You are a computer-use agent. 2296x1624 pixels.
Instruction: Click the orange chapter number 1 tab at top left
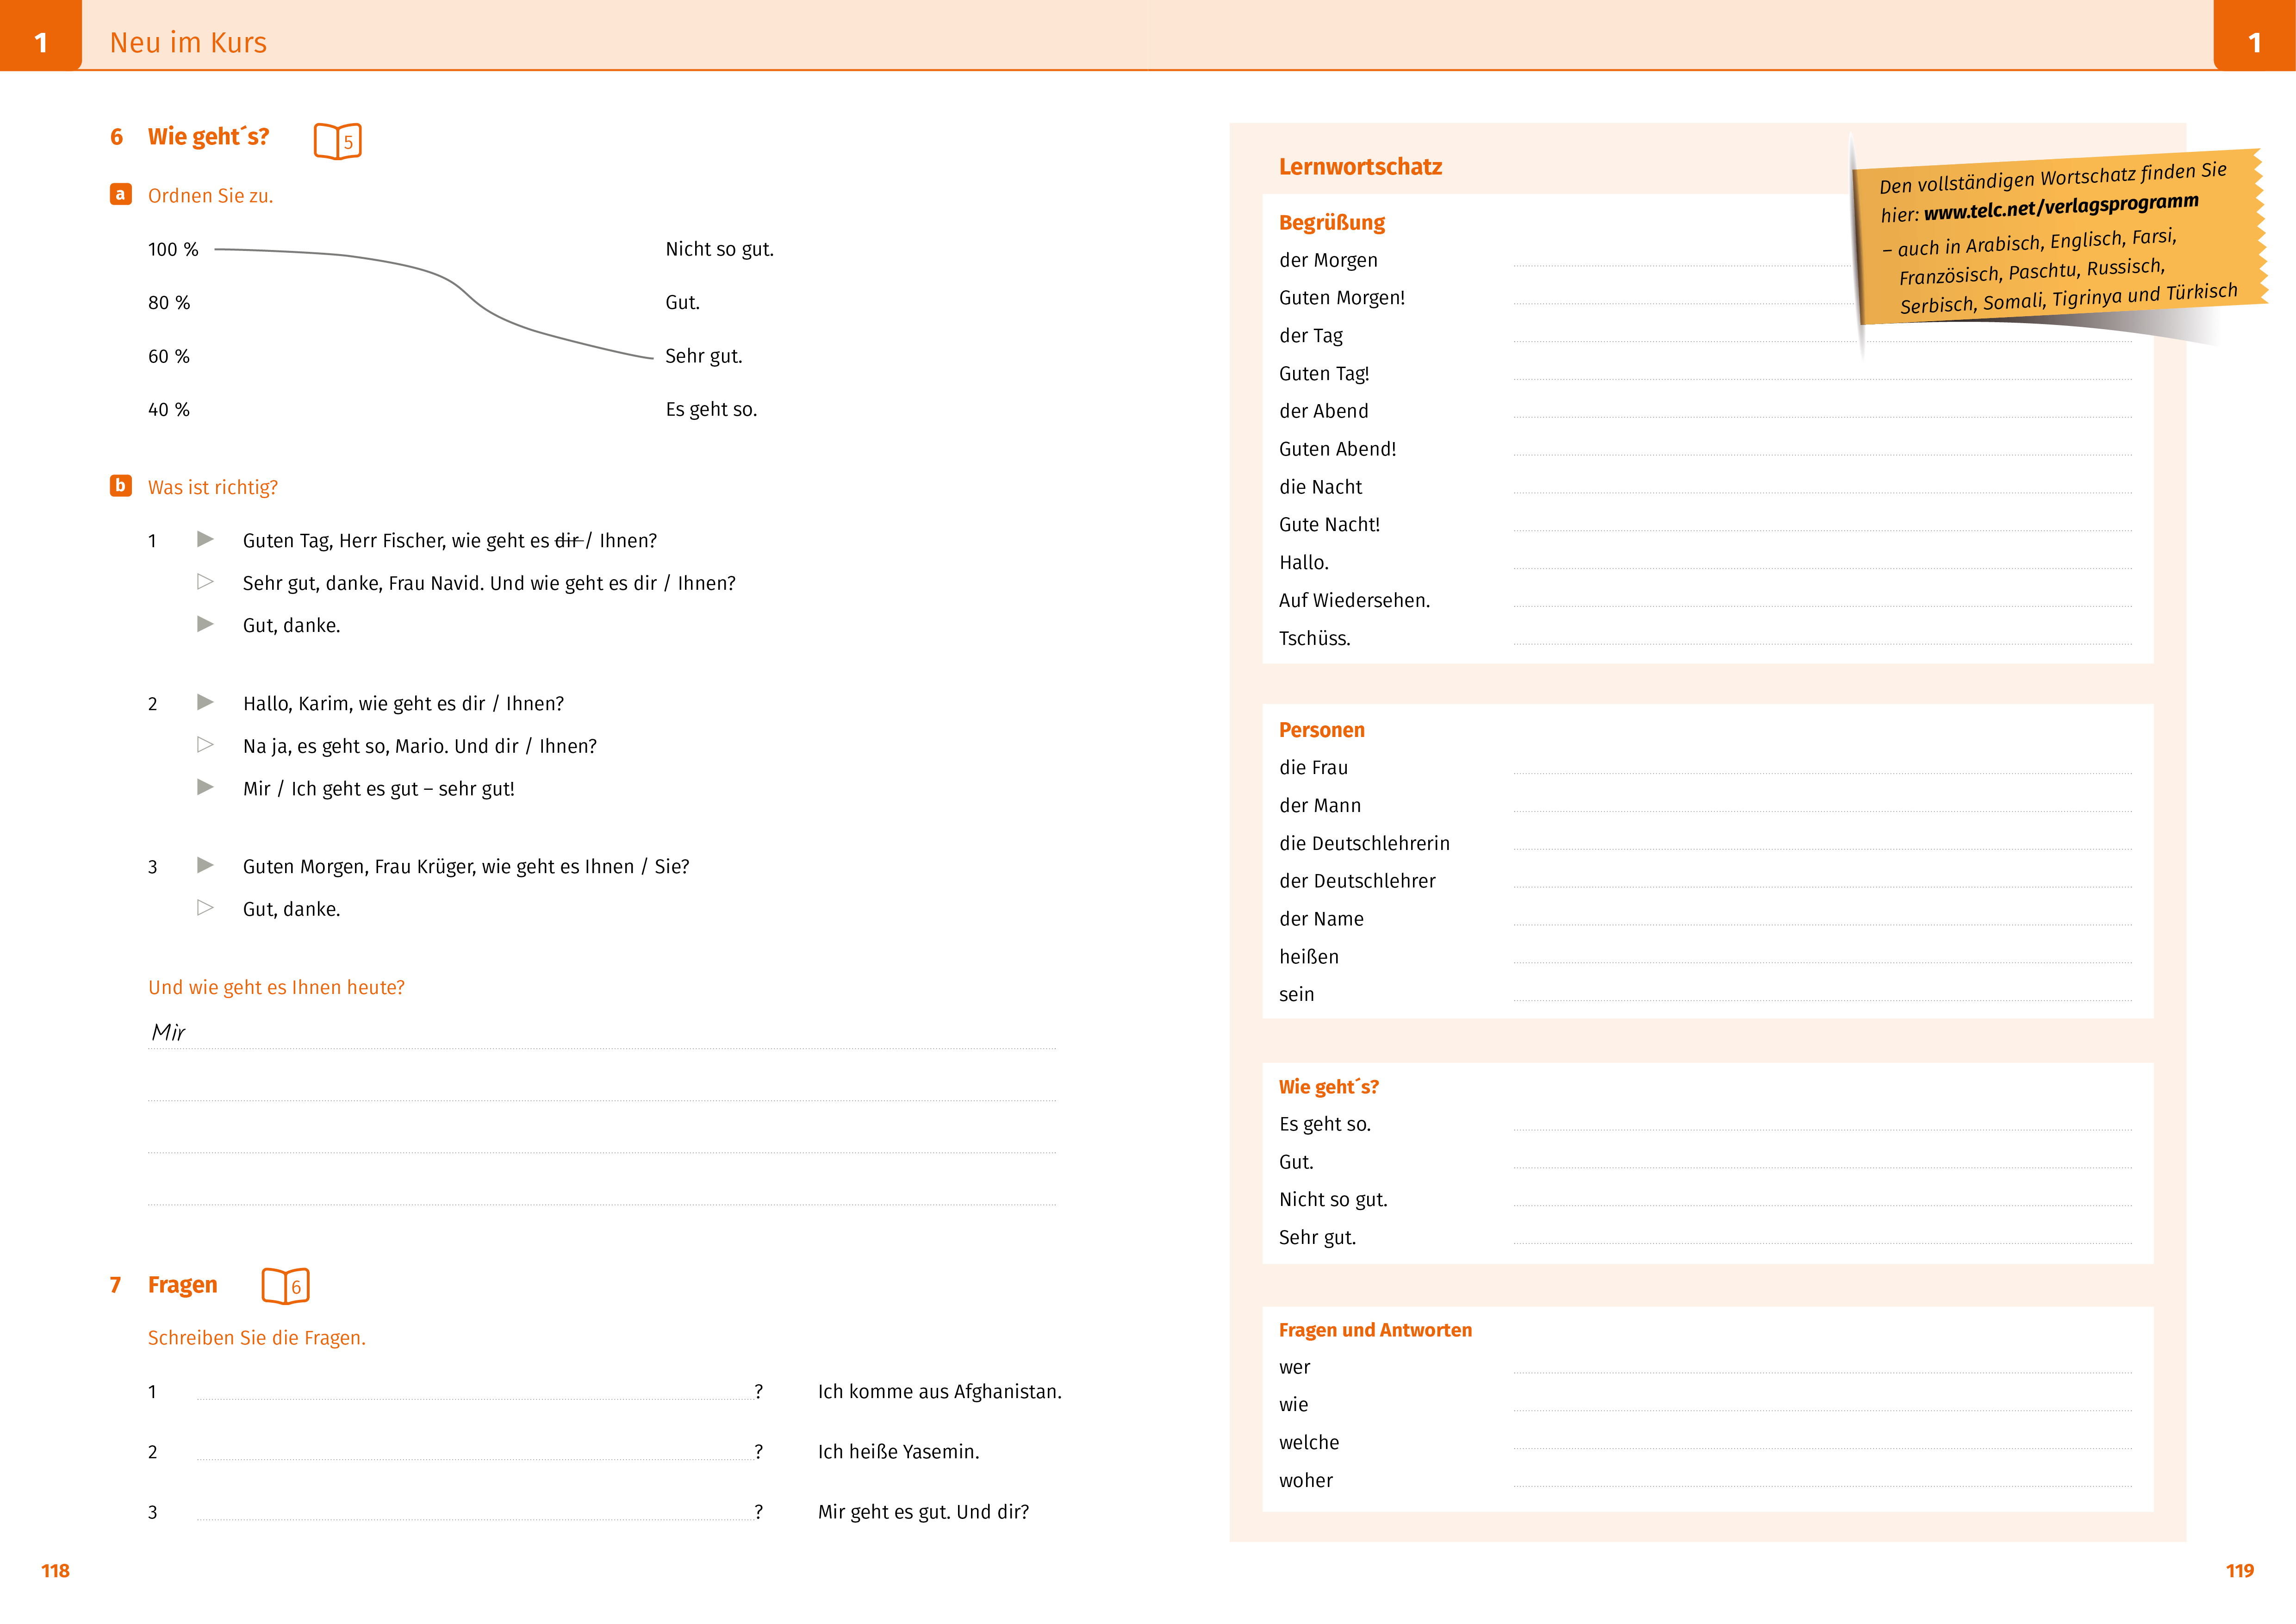pos(41,36)
